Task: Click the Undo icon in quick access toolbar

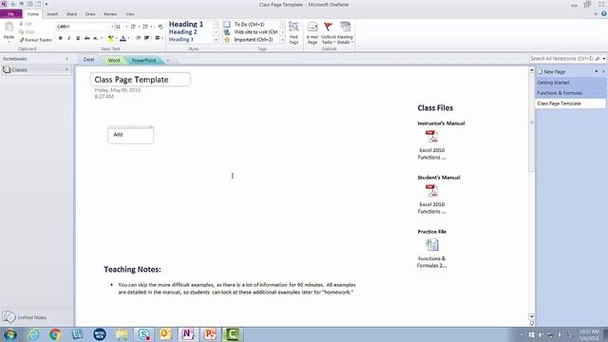Action: tap(21, 4)
